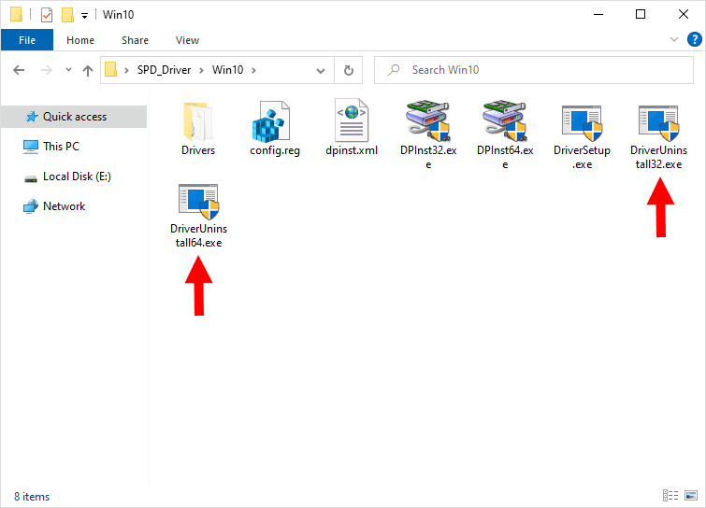The height and width of the screenshot is (508, 706).
Task: Click the config.reg file name label
Action: pos(275,150)
